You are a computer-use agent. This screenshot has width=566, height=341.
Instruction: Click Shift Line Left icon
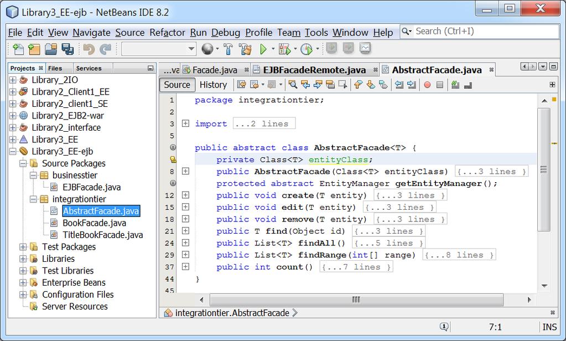[x=399, y=85]
